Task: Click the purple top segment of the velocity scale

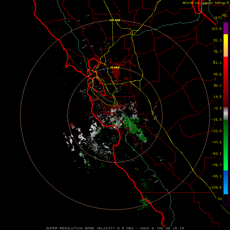Action: [x=226, y=28]
